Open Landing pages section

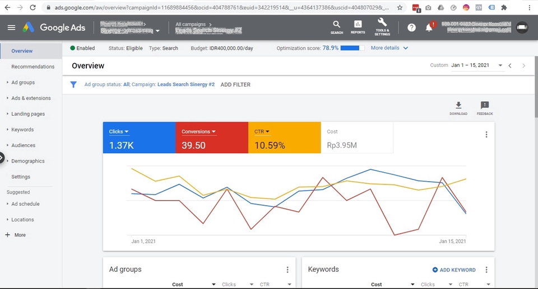coord(28,114)
